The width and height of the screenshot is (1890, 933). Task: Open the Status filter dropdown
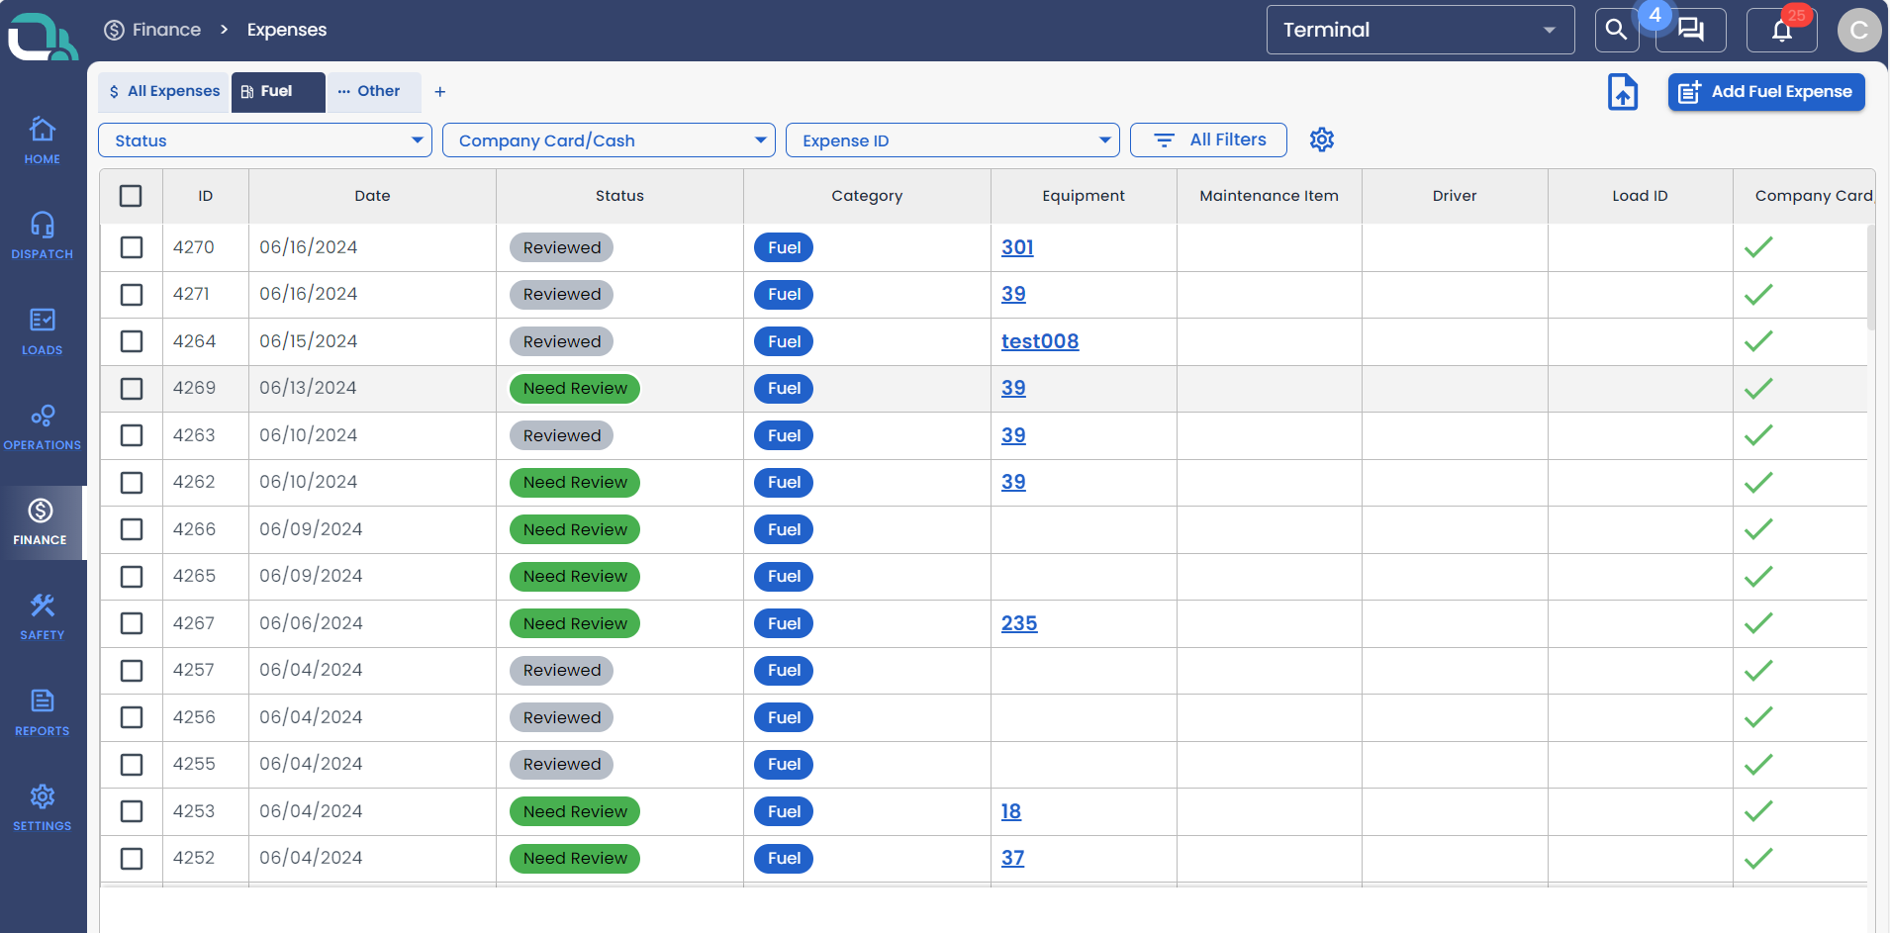click(x=263, y=140)
